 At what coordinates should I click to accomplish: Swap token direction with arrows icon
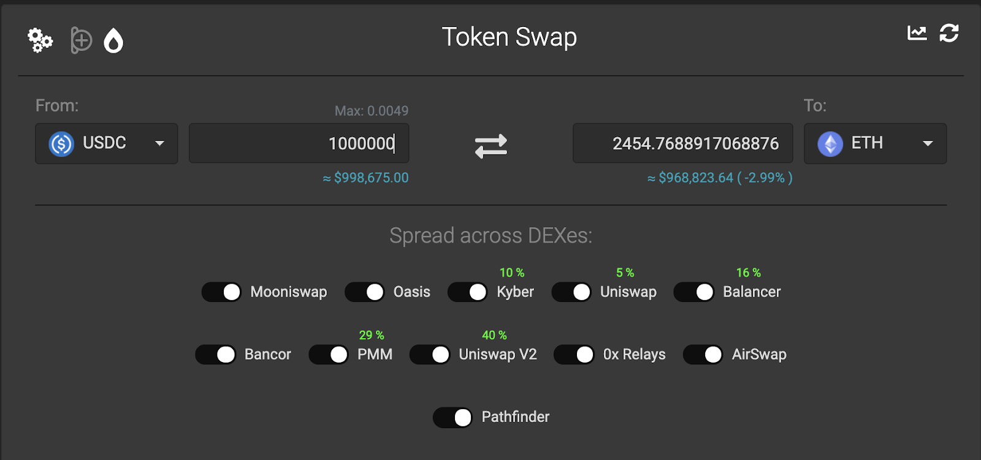[x=491, y=146]
